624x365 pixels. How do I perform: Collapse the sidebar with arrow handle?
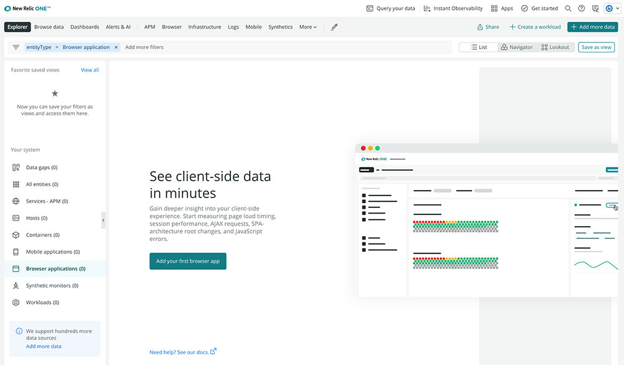pos(104,220)
